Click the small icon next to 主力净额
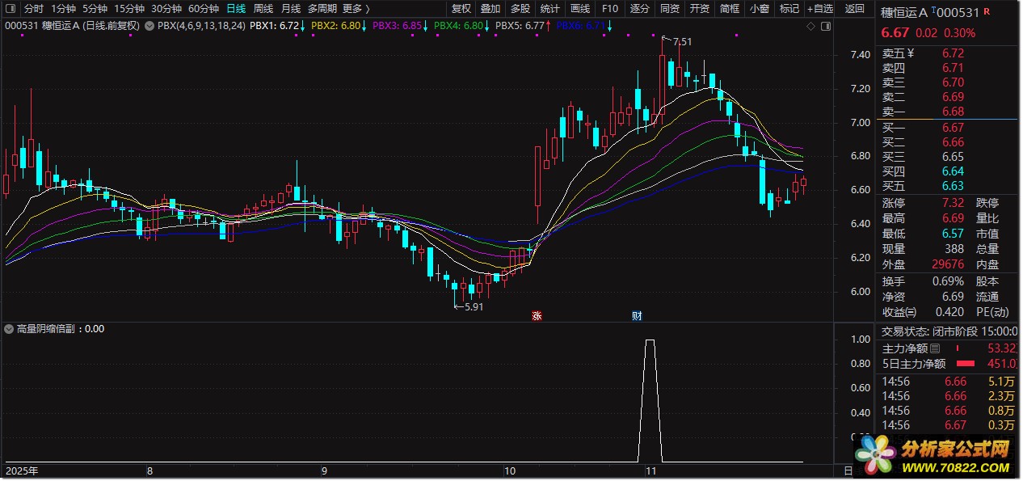Screen dimensions: 1023x481 click(935, 348)
